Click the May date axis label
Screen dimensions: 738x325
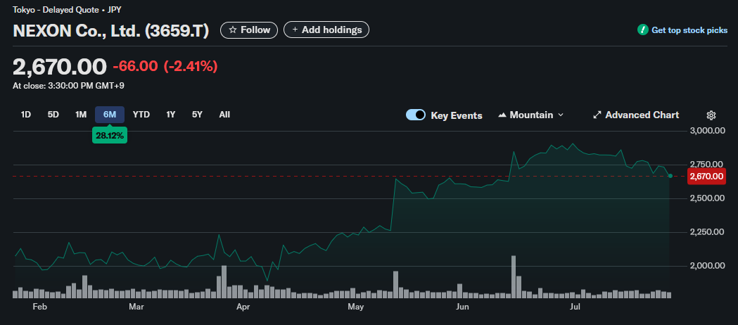356,307
